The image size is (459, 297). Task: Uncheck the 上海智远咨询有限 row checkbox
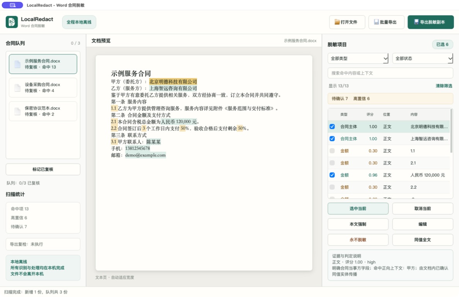point(332,139)
